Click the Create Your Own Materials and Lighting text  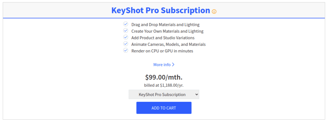[x=167, y=31]
